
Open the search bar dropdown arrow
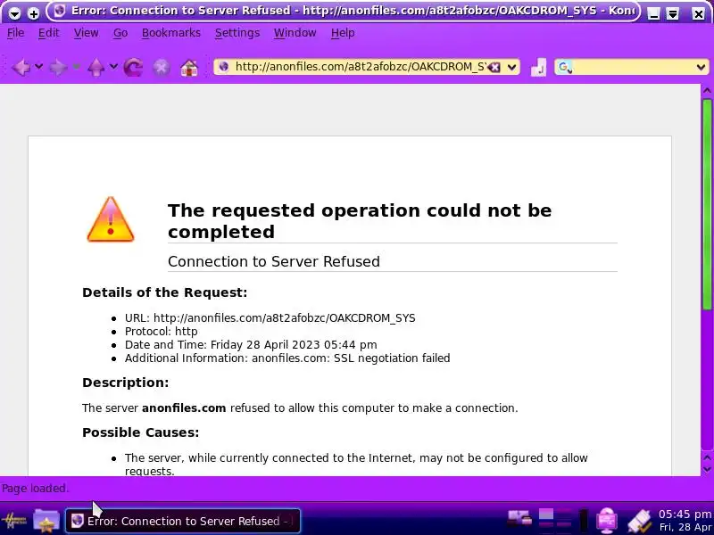tap(701, 68)
